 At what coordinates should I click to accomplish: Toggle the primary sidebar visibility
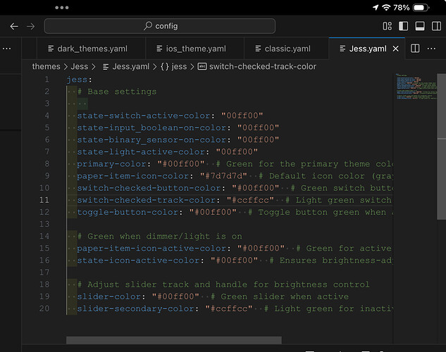(404, 26)
